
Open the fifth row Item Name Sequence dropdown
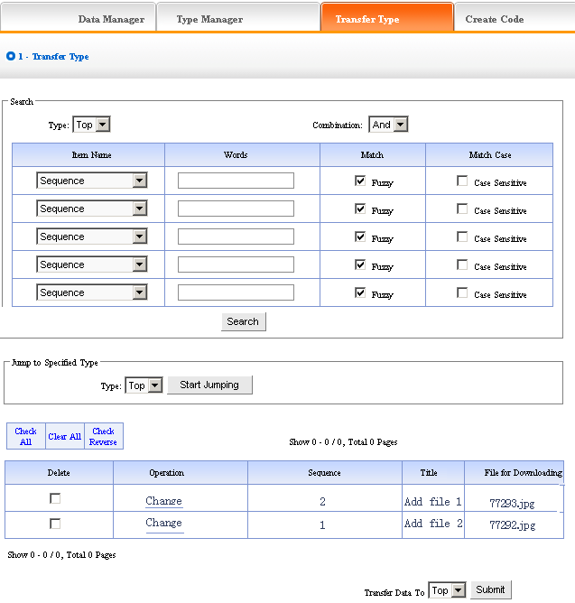pos(92,292)
